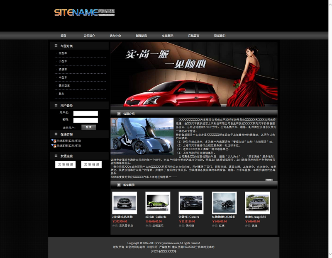Click the 用户名 input field

[x=85, y=113]
